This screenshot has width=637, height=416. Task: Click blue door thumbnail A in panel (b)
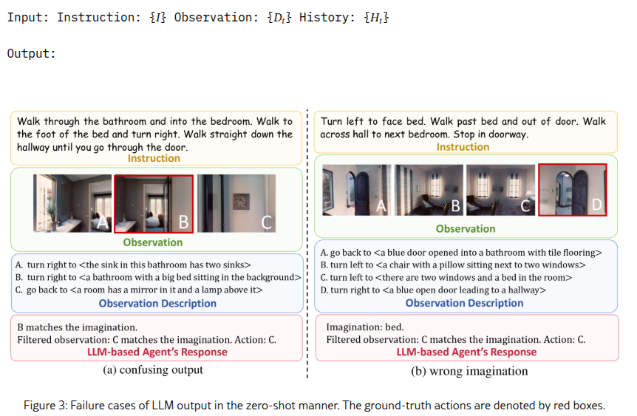pyautogui.click(x=356, y=190)
